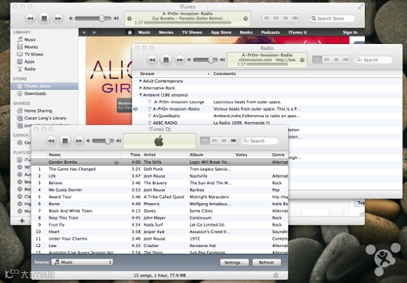Click the now-playing speaker icon in Radio list
The image size is (407, 283).
pyautogui.click(x=136, y=109)
